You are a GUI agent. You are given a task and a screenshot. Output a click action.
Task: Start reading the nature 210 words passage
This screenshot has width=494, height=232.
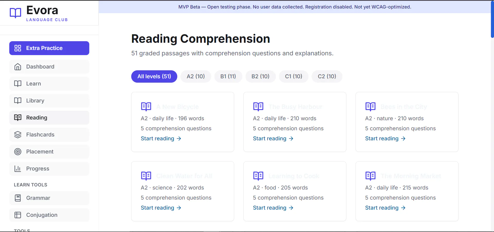(385, 139)
